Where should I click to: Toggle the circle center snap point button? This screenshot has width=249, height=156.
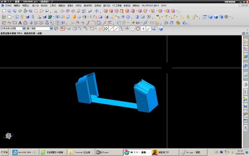[132, 29]
